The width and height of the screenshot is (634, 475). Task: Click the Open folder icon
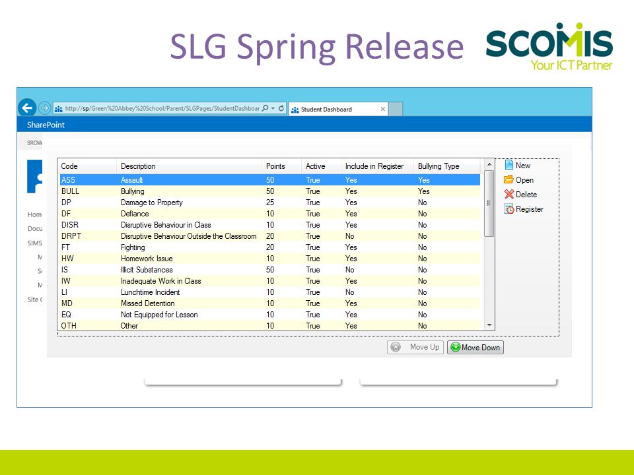click(x=509, y=179)
